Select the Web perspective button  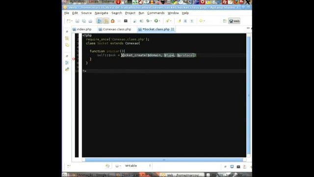(x=235, y=21)
